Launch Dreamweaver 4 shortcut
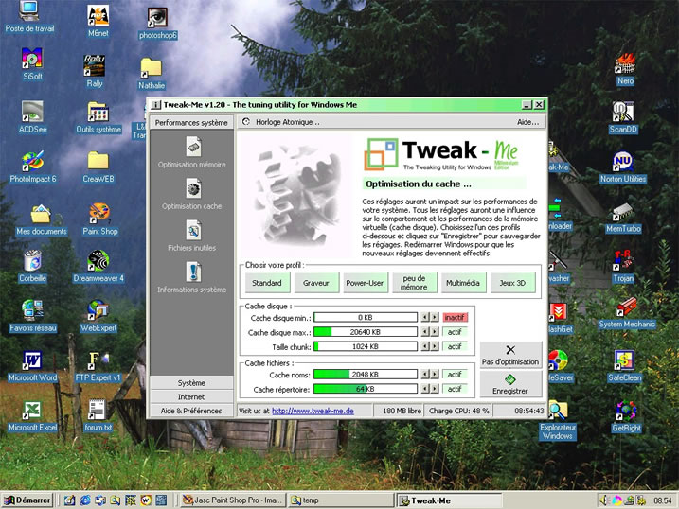Image resolution: width=679 pixels, height=509 pixels. (98, 267)
